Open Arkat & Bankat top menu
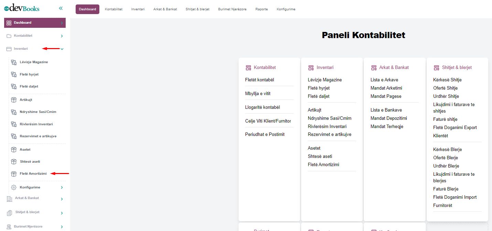Screen dimensions: 492x231 tap(165, 9)
